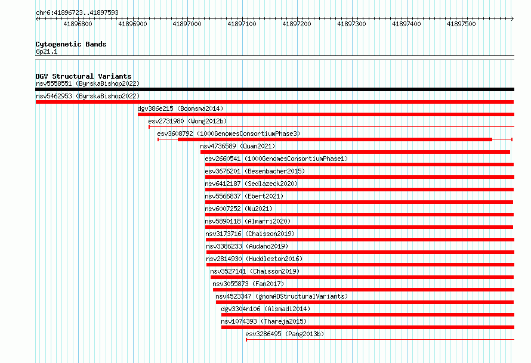The image size is (531, 363).
Task: Click ruler position 41896800
Action: click(78, 24)
